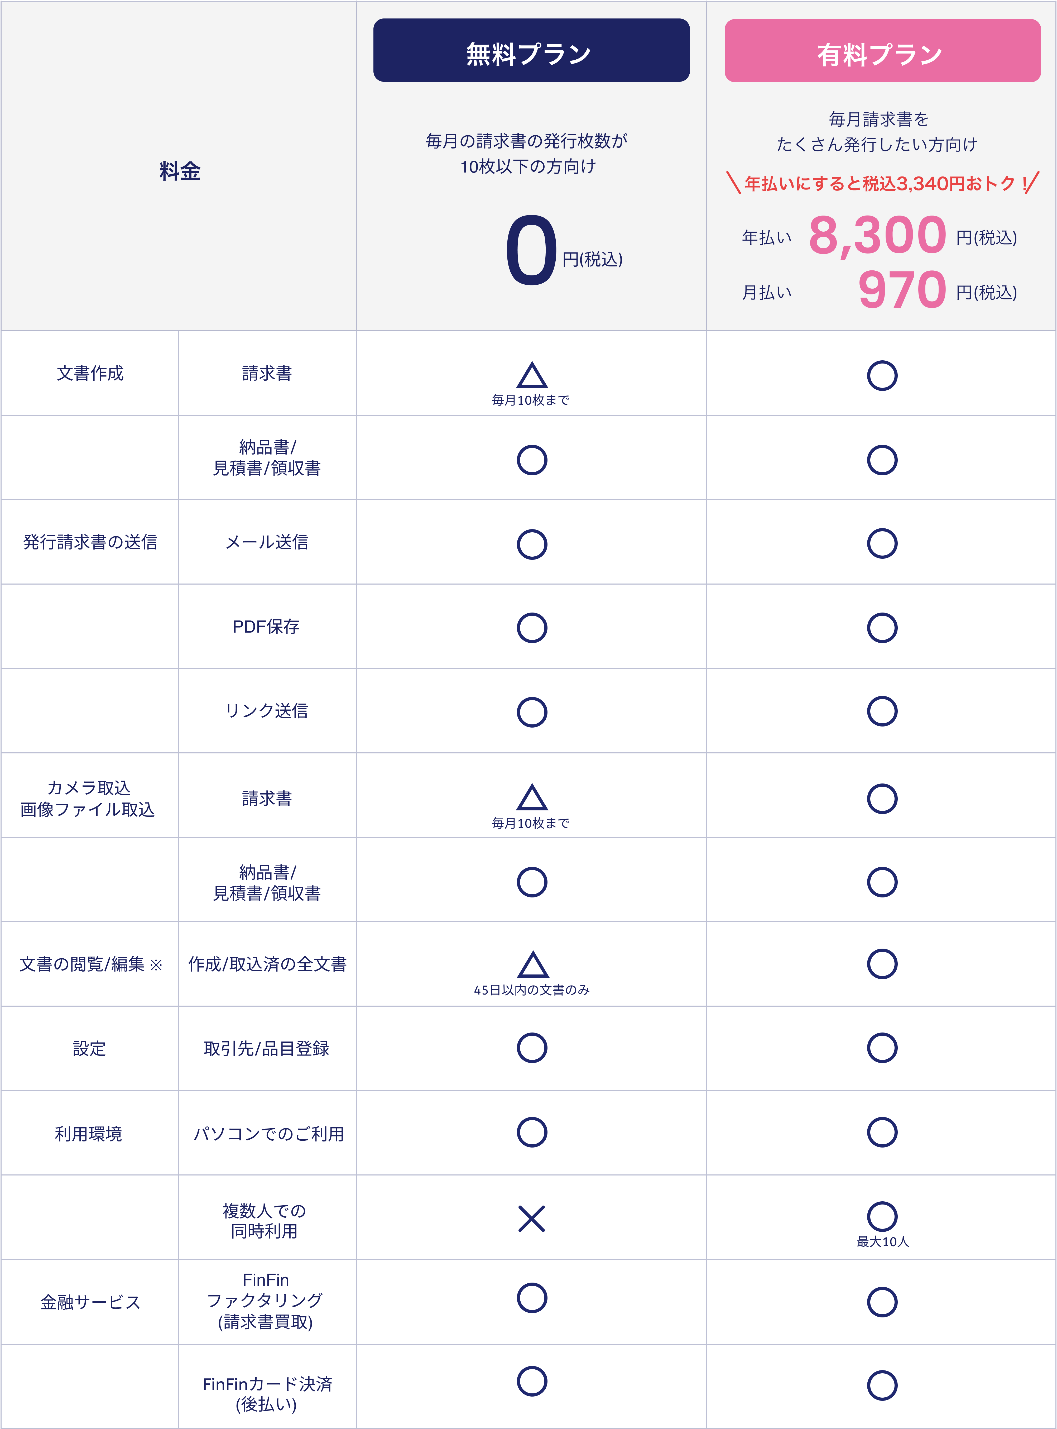Click the 料金 header cell
The image size is (1057, 1429).
179,166
